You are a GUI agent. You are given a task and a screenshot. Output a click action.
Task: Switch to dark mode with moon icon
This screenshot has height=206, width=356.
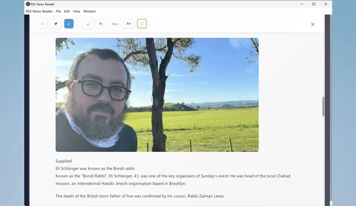pos(87,24)
